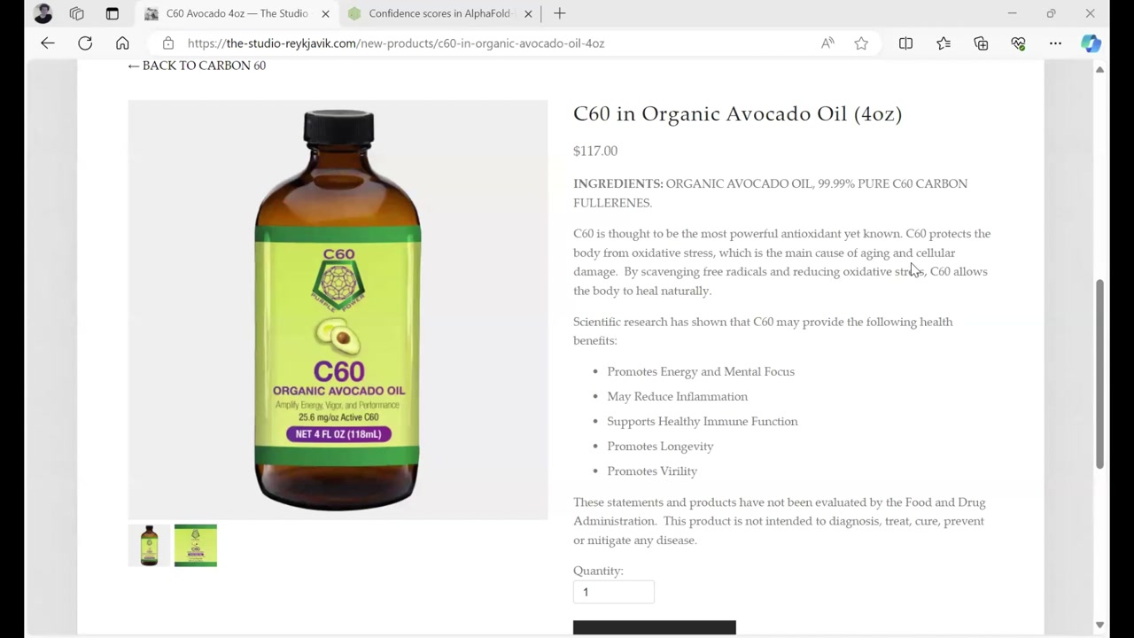Open the Favorites list
This screenshot has width=1134, height=638.
pyautogui.click(x=944, y=43)
